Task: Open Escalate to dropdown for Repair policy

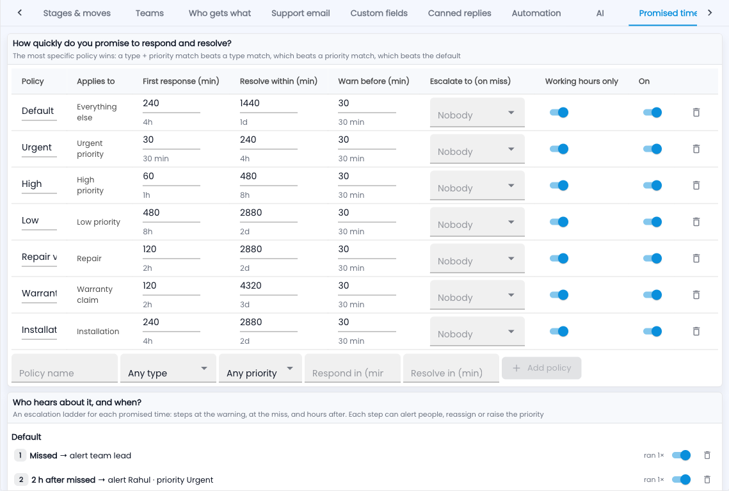Action: pyautogui.click(x=477, y=259)
